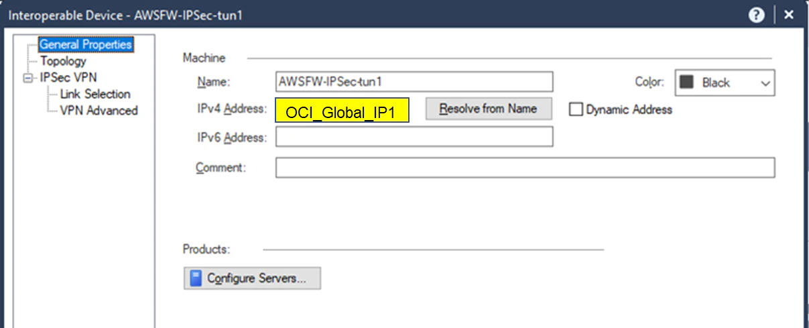Viewport: 809px width, 328px height.
Task: Click the Configure Servers... button
Action: [252, 278]
